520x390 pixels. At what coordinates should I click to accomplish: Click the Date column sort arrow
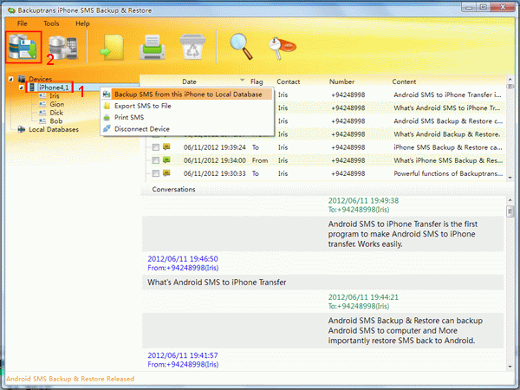click(242, 81)
